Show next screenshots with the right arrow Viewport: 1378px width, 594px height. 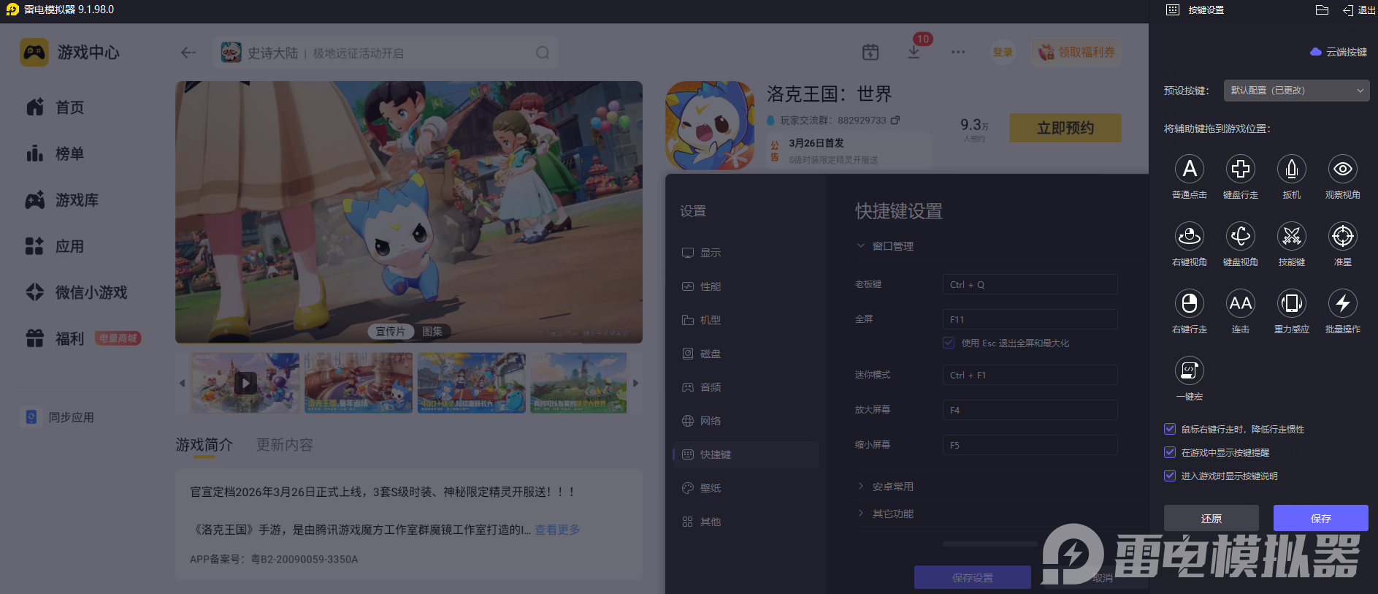(635, 383)
